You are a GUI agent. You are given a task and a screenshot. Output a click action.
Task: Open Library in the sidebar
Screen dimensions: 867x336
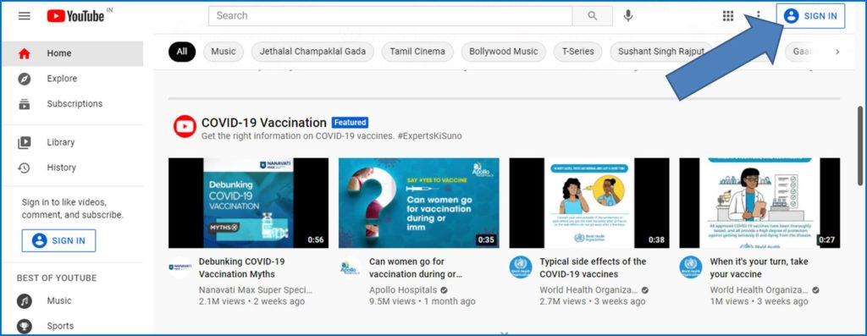[72, 142]
